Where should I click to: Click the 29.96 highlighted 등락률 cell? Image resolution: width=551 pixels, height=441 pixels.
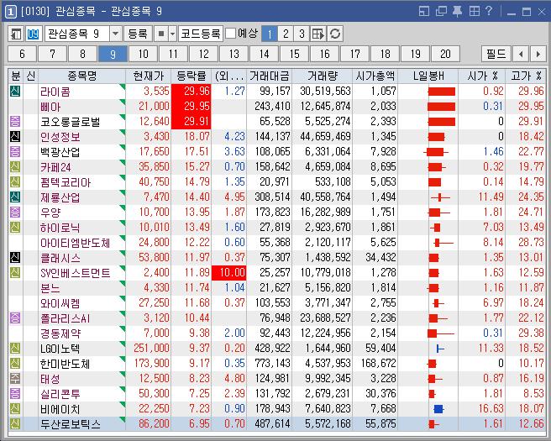pos(192,92)
